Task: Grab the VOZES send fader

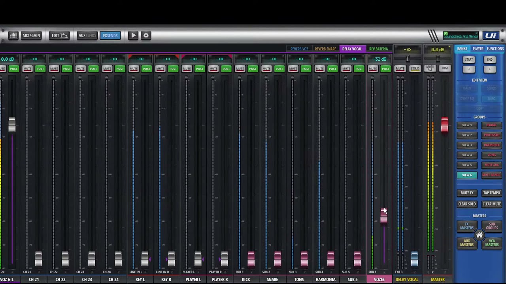Action: 384,216
